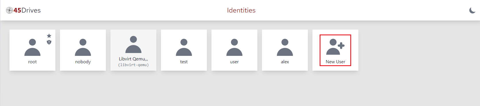Screen dimensions: 480x106
Task: Click the Identities page title
Action: pyautogui.click(x=241, y=10)
